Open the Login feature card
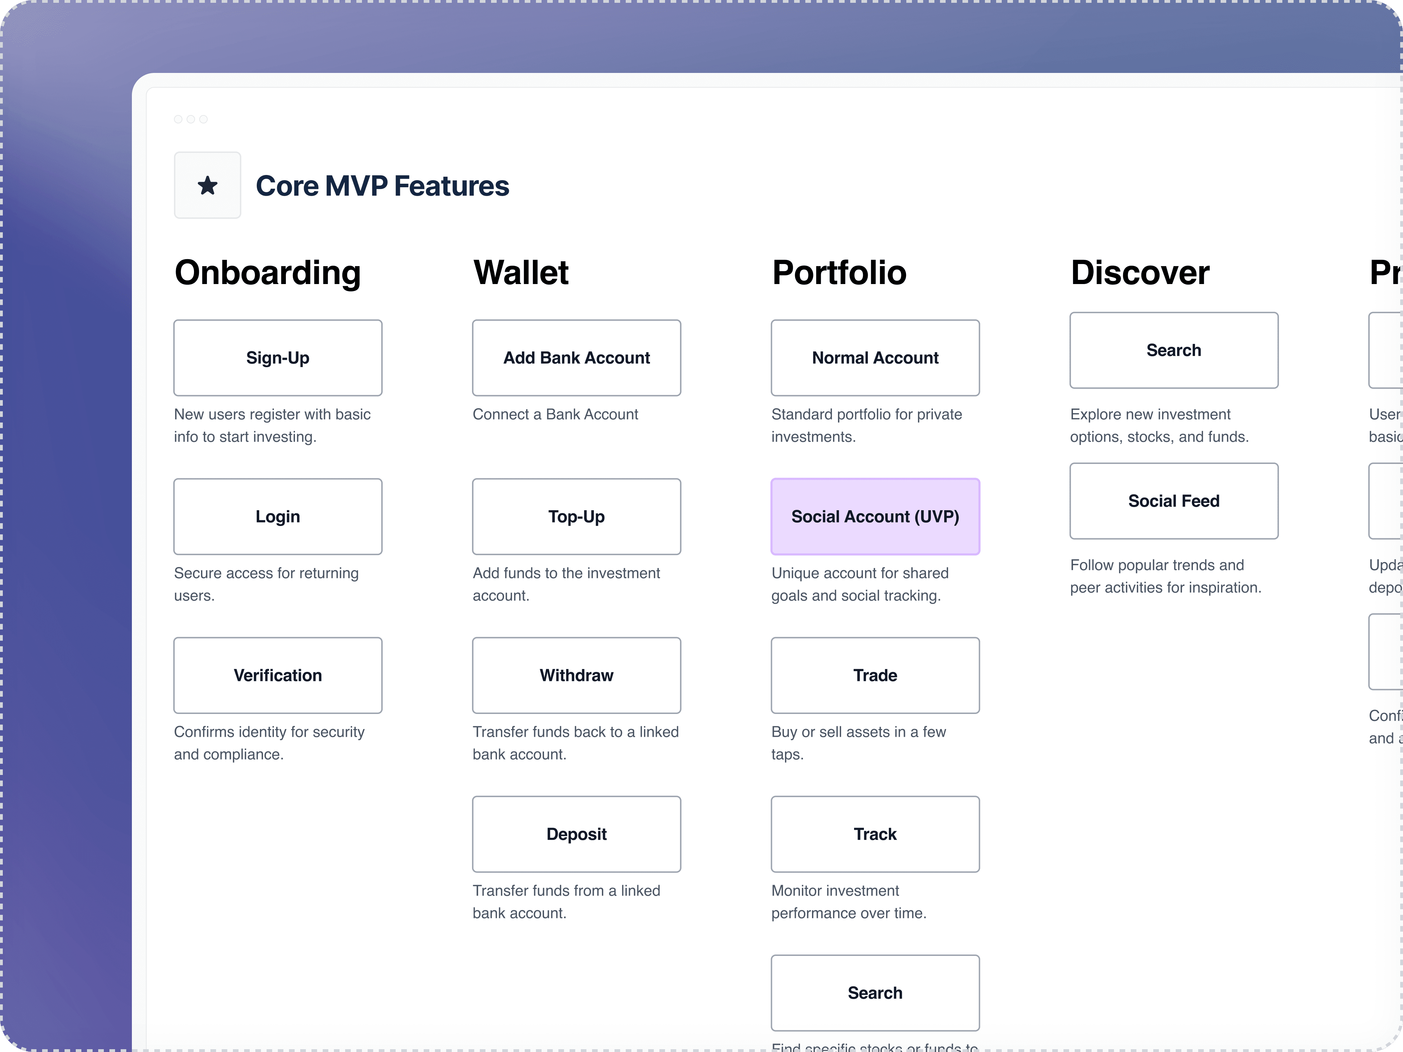This screenshot has width=1403, height=1052. (278, 516)
